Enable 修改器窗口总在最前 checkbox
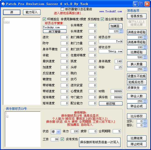 point(62,9)
